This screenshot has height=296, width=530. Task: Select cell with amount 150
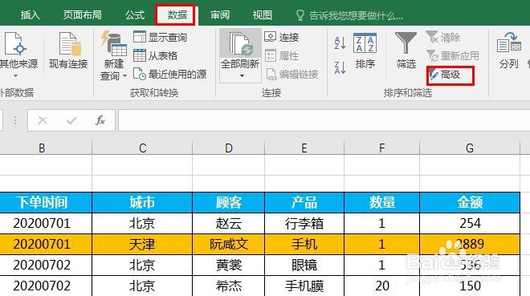(x=470, y=286)
